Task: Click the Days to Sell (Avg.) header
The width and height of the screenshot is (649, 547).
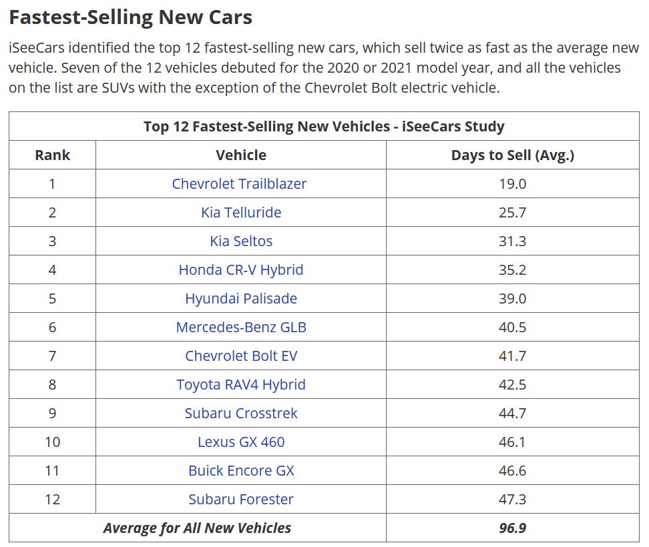Action: 513,155
